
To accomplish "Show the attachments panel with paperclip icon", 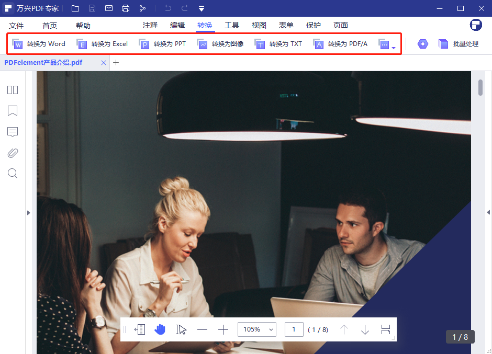I will (13, 153).
